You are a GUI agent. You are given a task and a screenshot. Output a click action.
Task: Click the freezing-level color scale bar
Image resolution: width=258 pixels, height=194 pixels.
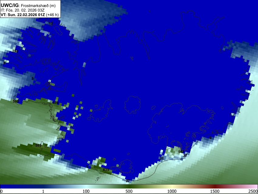coord(129,187)
